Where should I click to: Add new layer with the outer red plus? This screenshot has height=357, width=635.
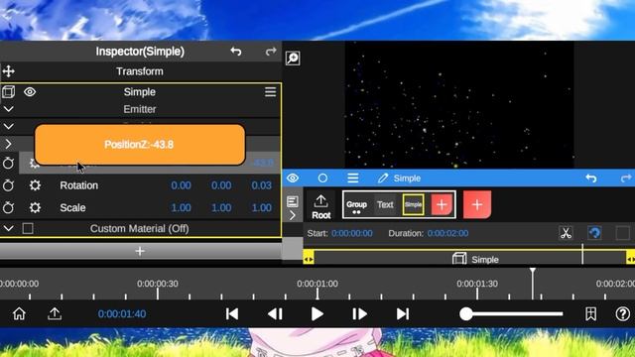[477, 205]
